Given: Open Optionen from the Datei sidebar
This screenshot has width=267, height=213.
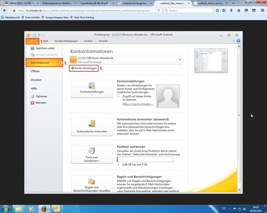Looking at the screenshot, I should [x=41, y=96].
